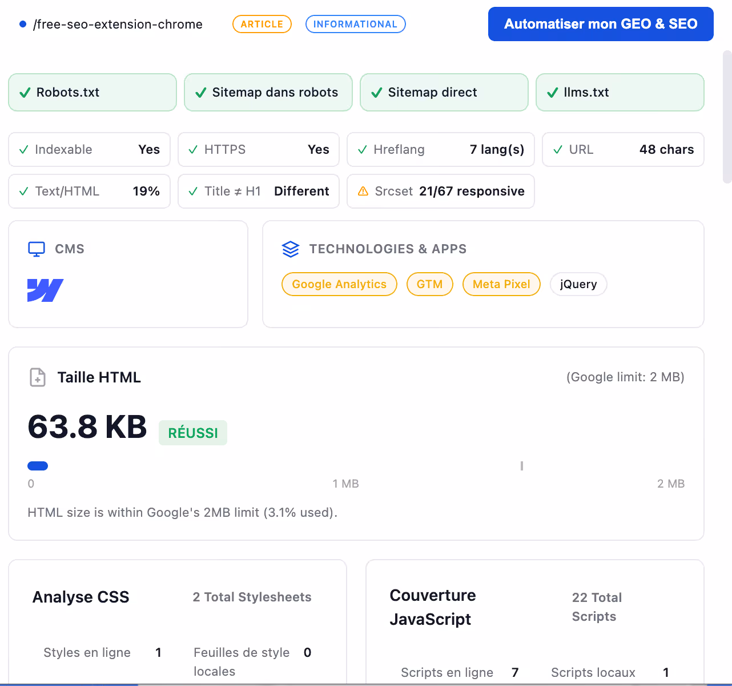Click the Sitemap dans robots check icon
The height and width of the screenshot is (686, 732).
pos(201,93)
